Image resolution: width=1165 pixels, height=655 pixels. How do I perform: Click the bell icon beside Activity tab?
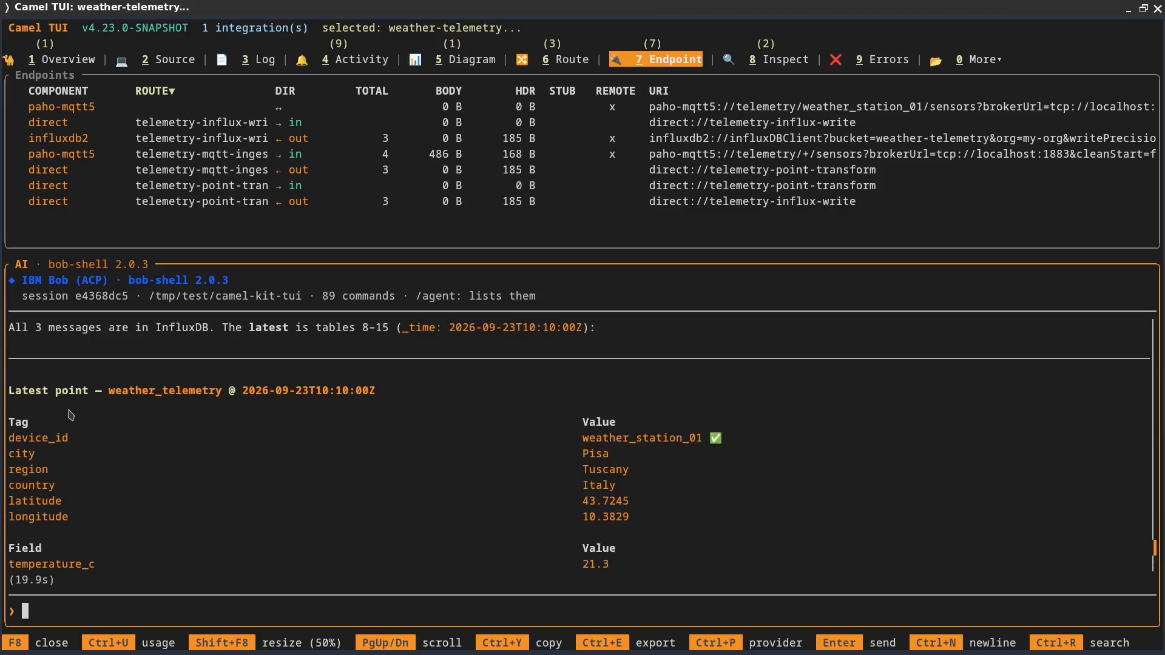point(302,59)
